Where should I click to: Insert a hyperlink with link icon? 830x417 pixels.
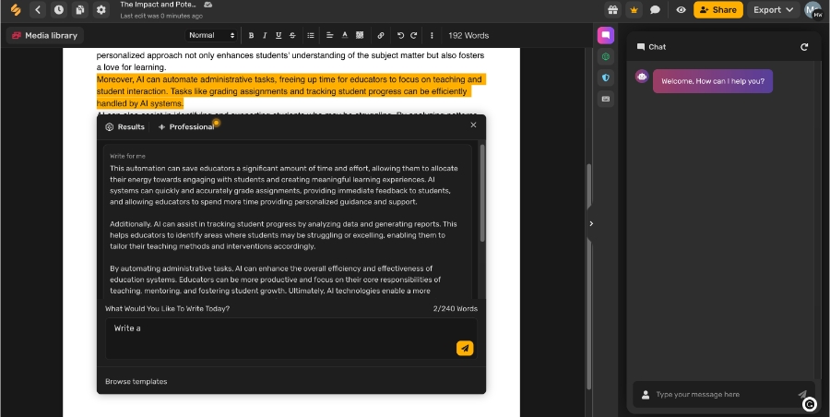click(381, 35)
